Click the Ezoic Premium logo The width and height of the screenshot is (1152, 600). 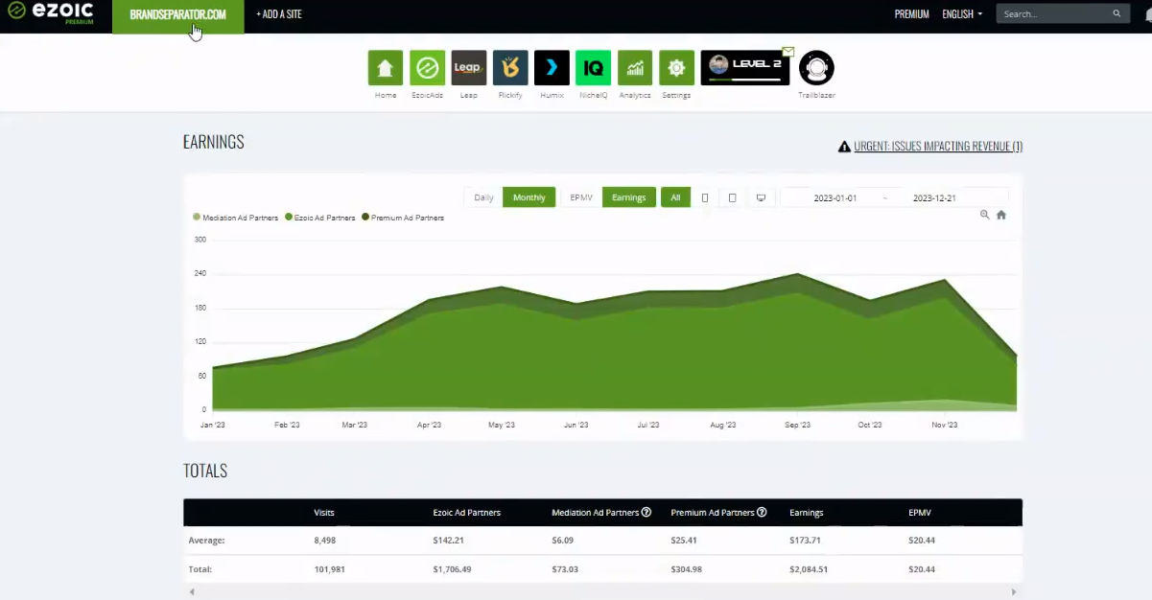click(x=51, y=13)
